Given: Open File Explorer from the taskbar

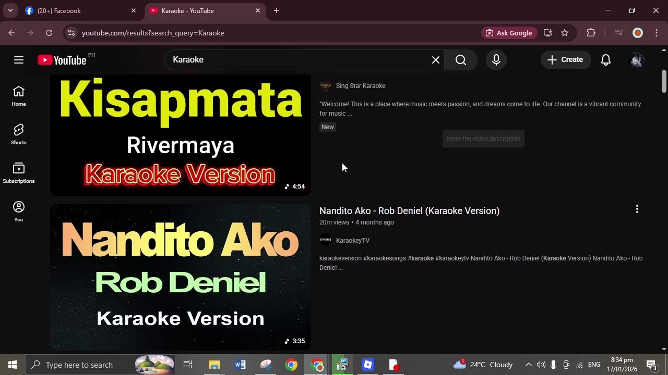Looking at the screenshot, I should pos(214,365).
